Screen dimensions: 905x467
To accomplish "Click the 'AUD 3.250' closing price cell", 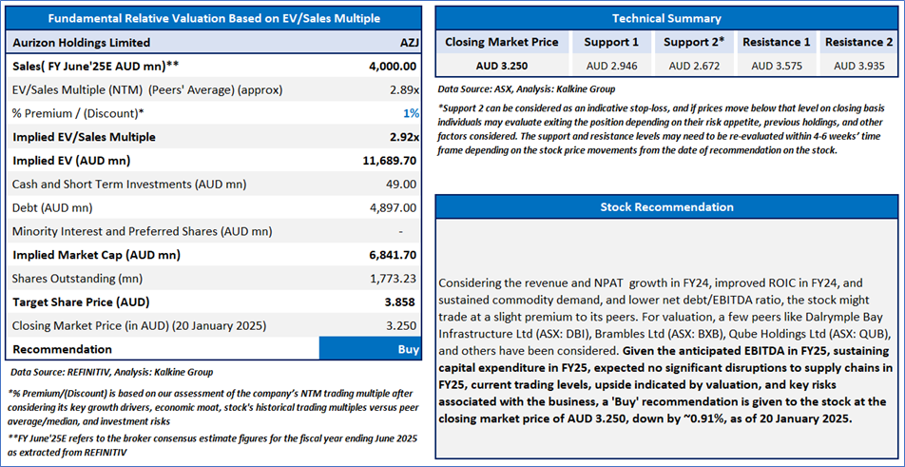I will 502,66.
